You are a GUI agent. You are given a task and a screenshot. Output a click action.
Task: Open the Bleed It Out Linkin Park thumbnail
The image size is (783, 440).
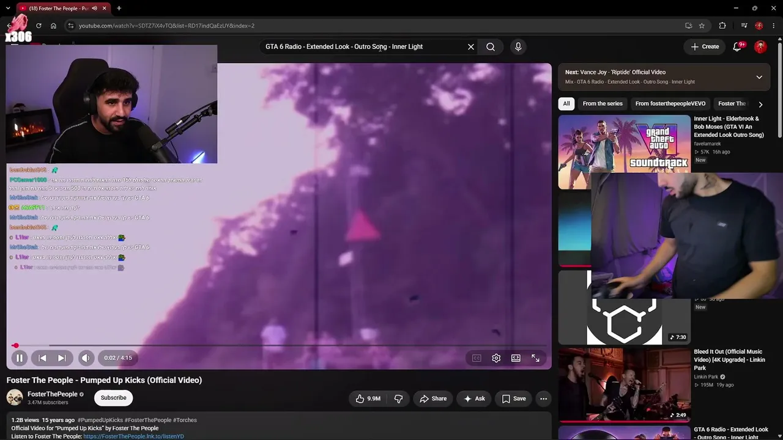pyautogui.click(x=624, y=385)
